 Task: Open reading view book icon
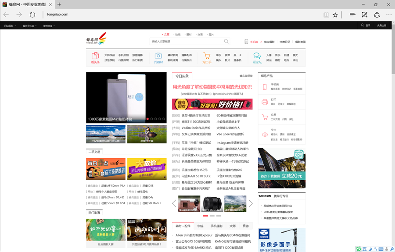326,15
